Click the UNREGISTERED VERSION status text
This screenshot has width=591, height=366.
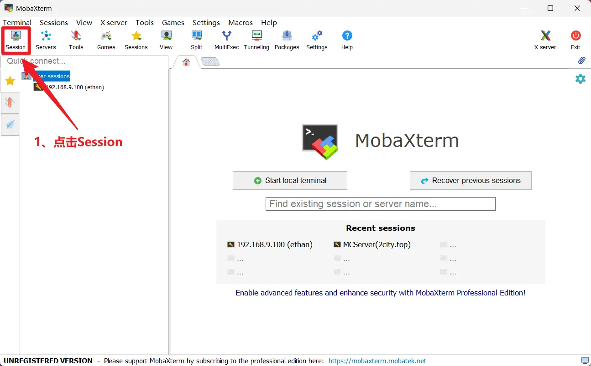coord(48,361)
